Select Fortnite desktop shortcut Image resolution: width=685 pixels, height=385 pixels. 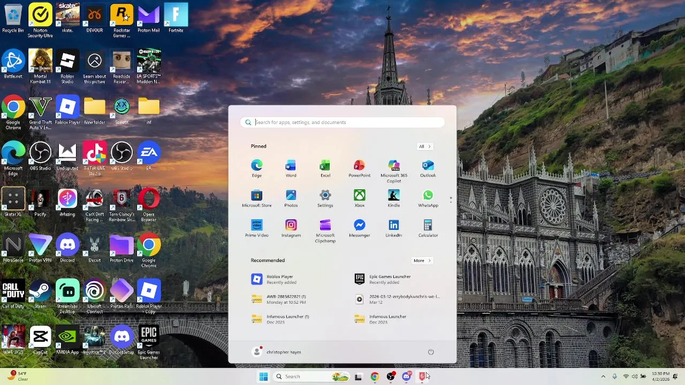176,18
